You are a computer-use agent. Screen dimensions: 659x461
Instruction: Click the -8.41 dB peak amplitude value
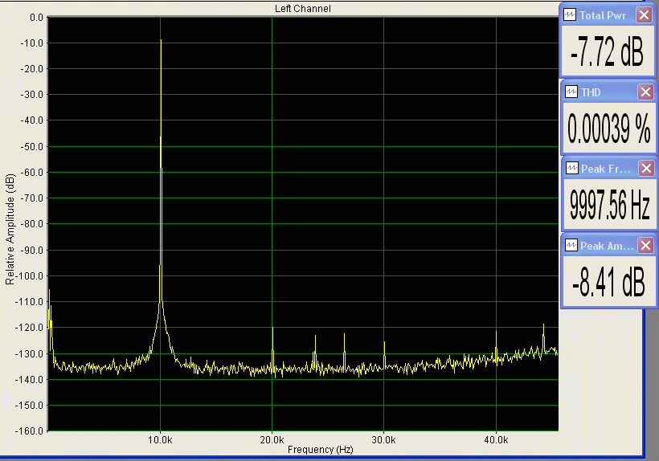point(608,282)
